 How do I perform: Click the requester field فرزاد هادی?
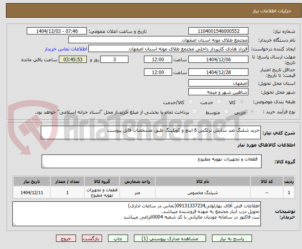tap(168, 49)
